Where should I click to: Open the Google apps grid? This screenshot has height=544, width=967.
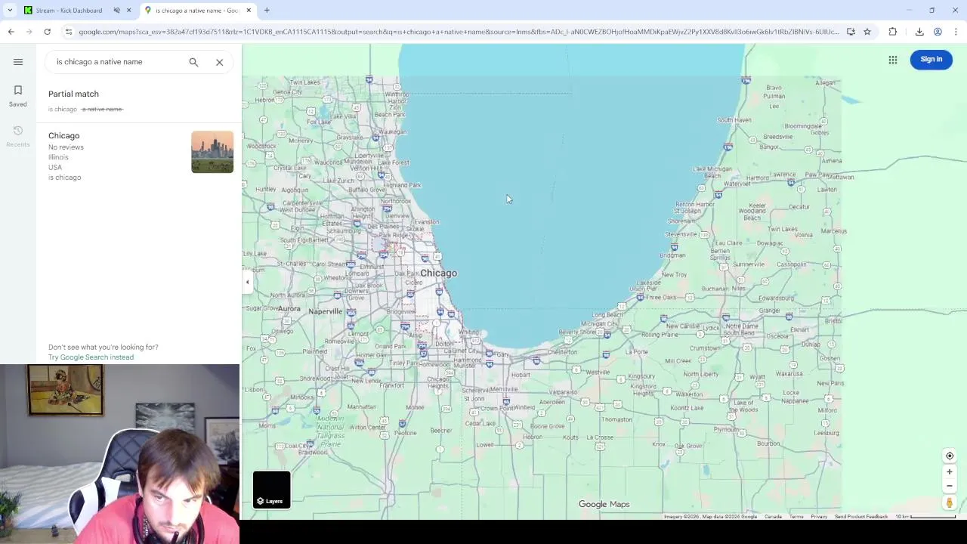click(892, 60)
